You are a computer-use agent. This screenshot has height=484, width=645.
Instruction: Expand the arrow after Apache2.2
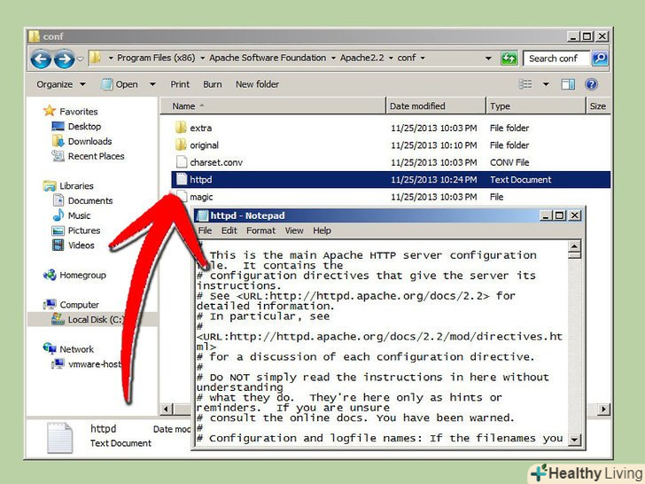click(391, 58)
